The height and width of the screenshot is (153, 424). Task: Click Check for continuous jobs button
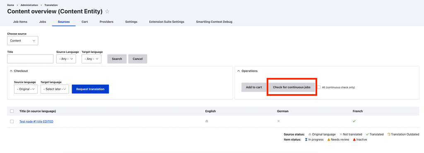coord(292,87)
